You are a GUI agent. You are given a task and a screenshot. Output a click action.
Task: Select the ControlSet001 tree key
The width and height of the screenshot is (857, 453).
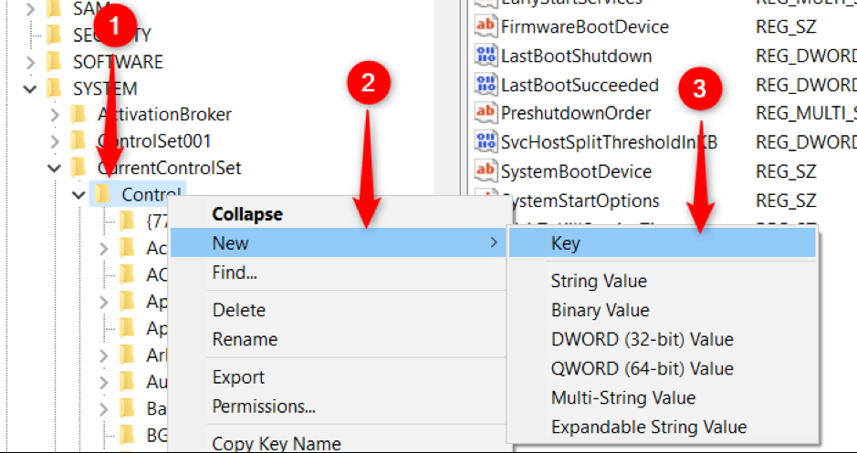(153, 141)
